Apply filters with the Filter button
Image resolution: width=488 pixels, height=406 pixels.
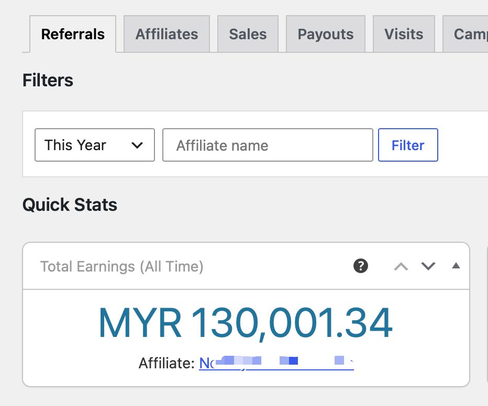408,145
